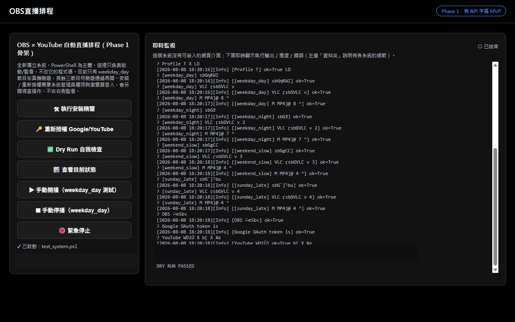Click log line "[[weekend_slow] sbGgCC] ok=True"

click(236, 151)
